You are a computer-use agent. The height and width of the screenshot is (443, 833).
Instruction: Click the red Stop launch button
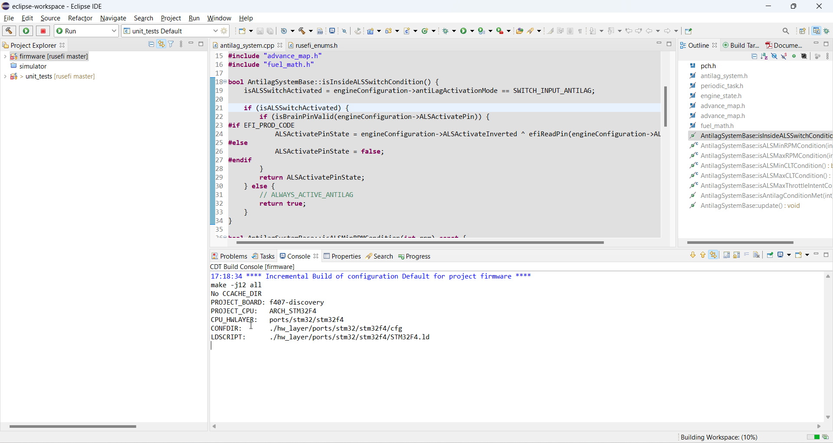click(x=43, y=31)
